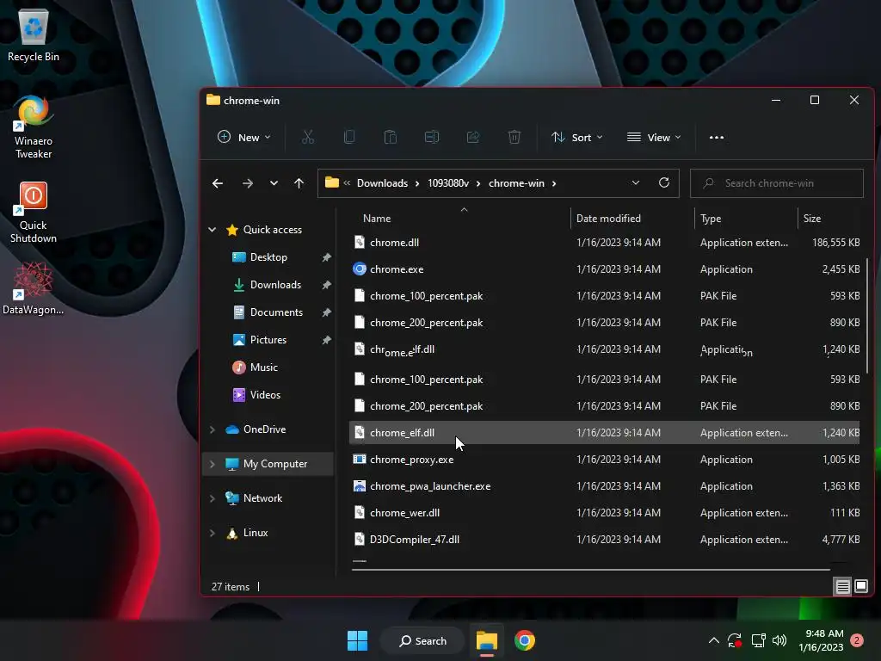
Task: Expand the Network tree node
Action: click(x=213, y=498)
